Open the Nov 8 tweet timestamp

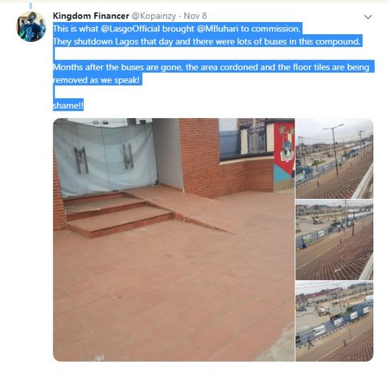pyautogui.click(x=195, y=16)
